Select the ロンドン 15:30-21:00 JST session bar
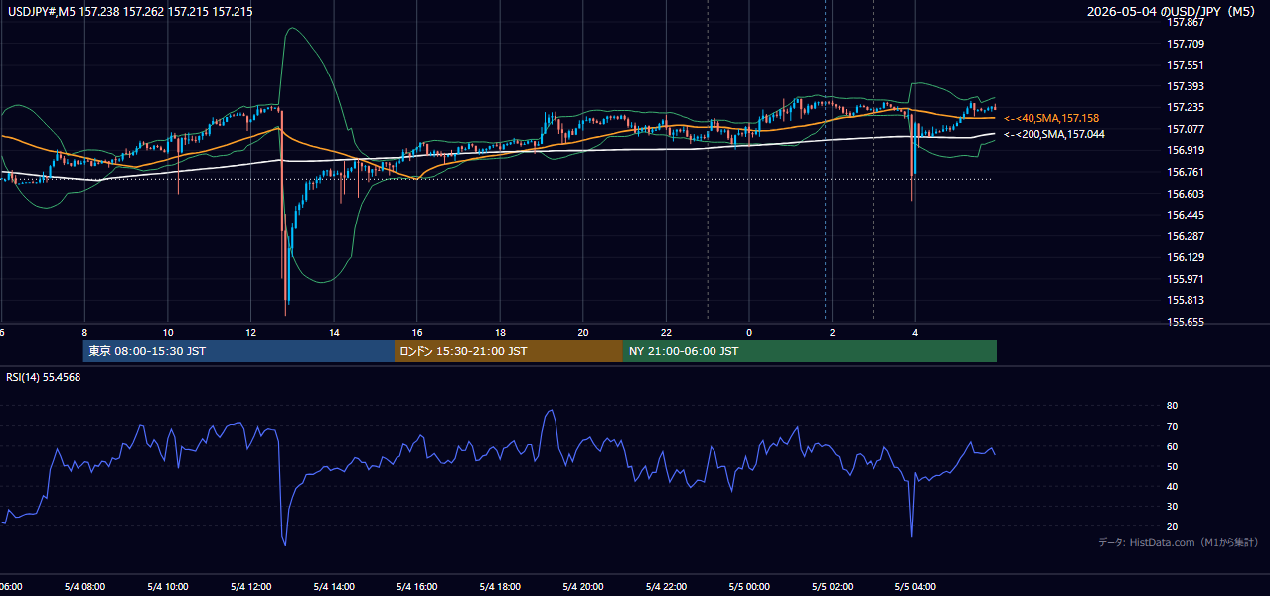 509,351
